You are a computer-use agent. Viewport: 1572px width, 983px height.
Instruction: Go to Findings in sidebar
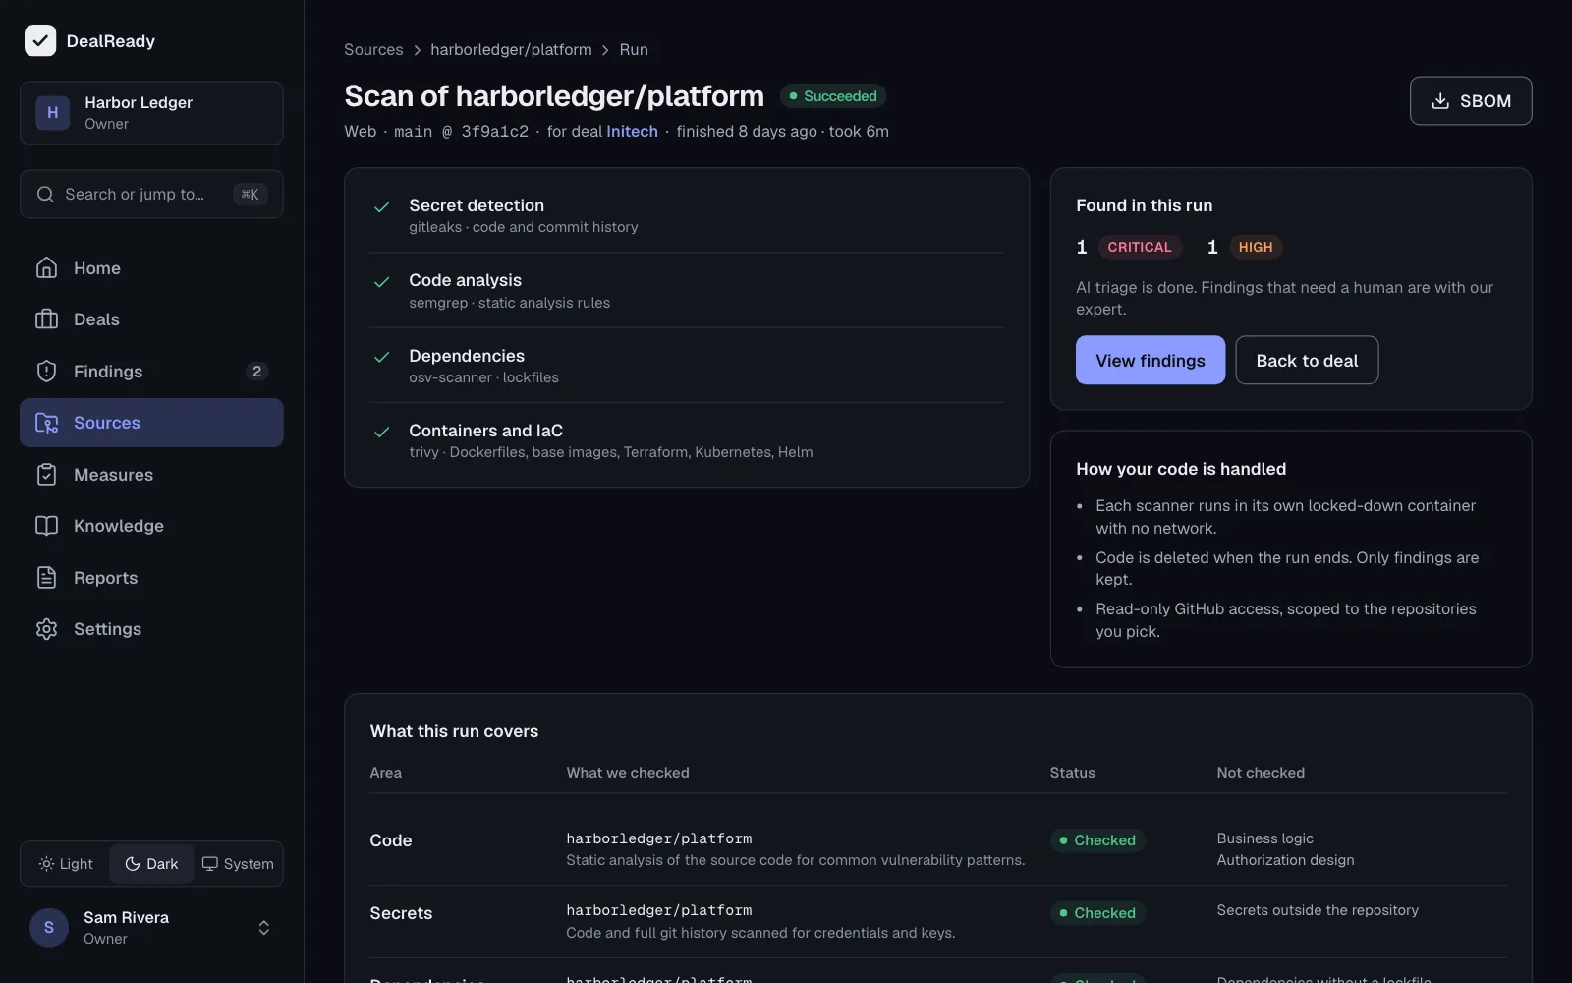point(151,371)
